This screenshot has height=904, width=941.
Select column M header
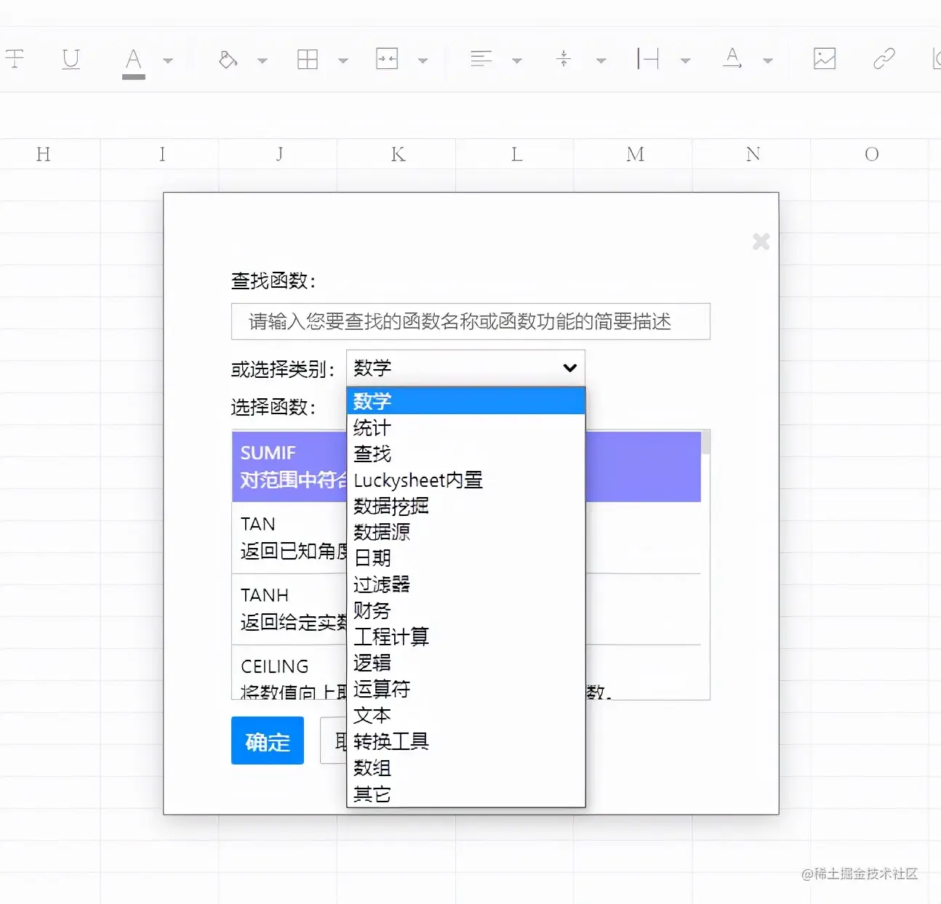pos(634,154)
